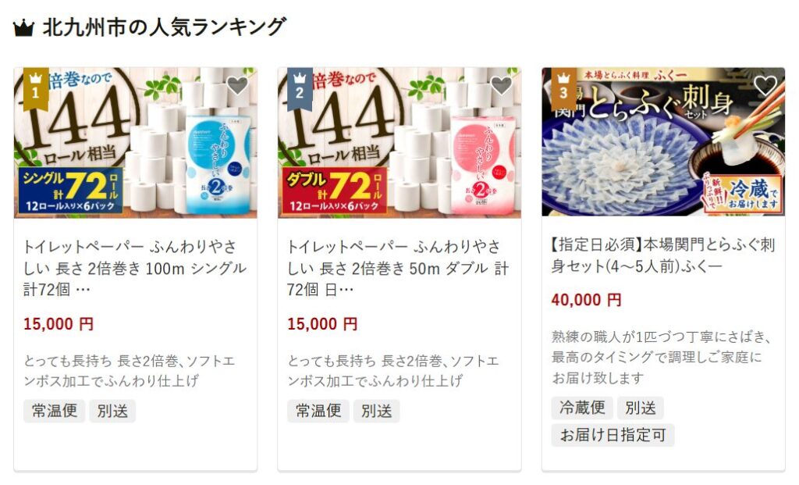The width and height of the screenshot is (799, 485).
Task: Add the torafugu sashimi set to favorites via heart
Action: [765, 86]
